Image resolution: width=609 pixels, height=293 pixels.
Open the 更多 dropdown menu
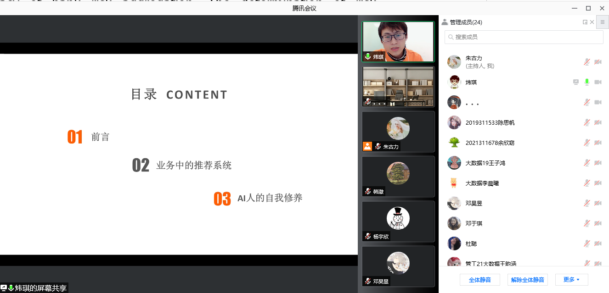point(571,279)
